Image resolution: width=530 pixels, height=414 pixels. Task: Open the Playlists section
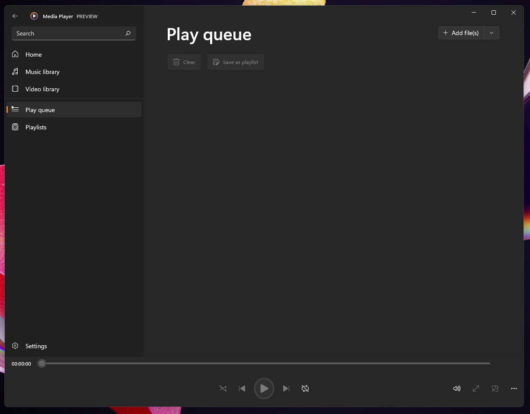pyautogui.click(x=74, y=127)
